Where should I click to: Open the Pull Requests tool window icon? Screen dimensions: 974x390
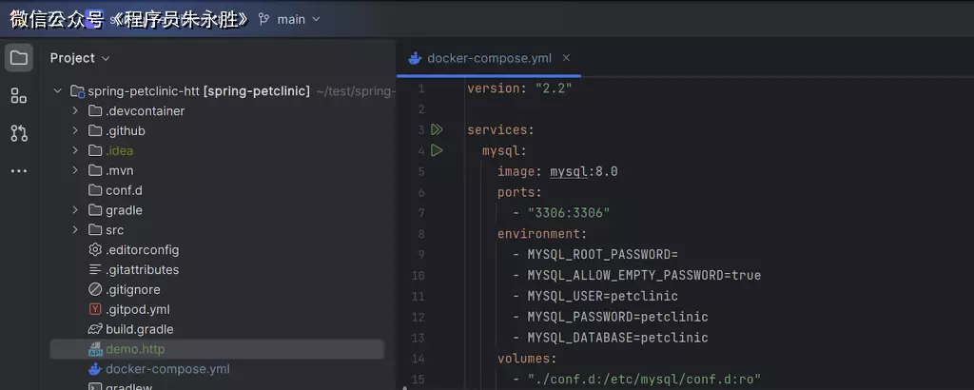(19, 133)
